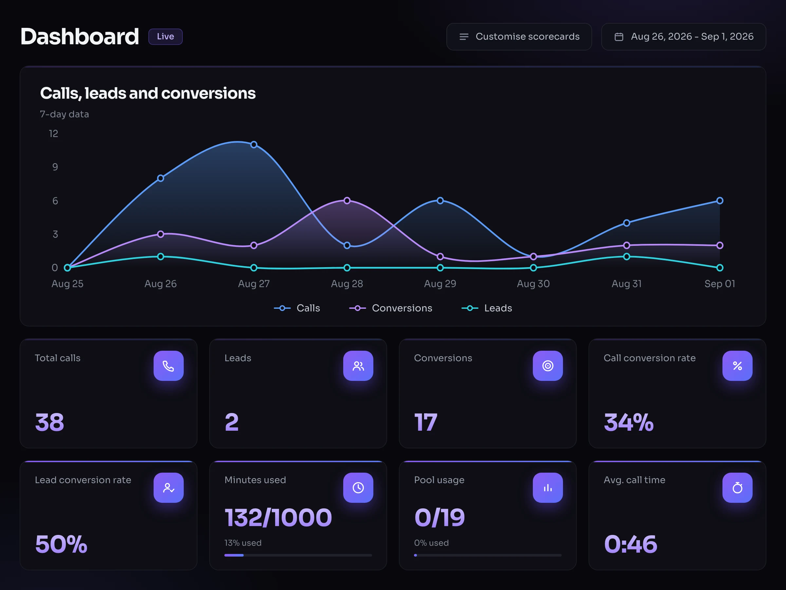Screen dimensions: 786x590
Task: Click the 132/1000 minutes value
Action: click(x=278, y=518)
